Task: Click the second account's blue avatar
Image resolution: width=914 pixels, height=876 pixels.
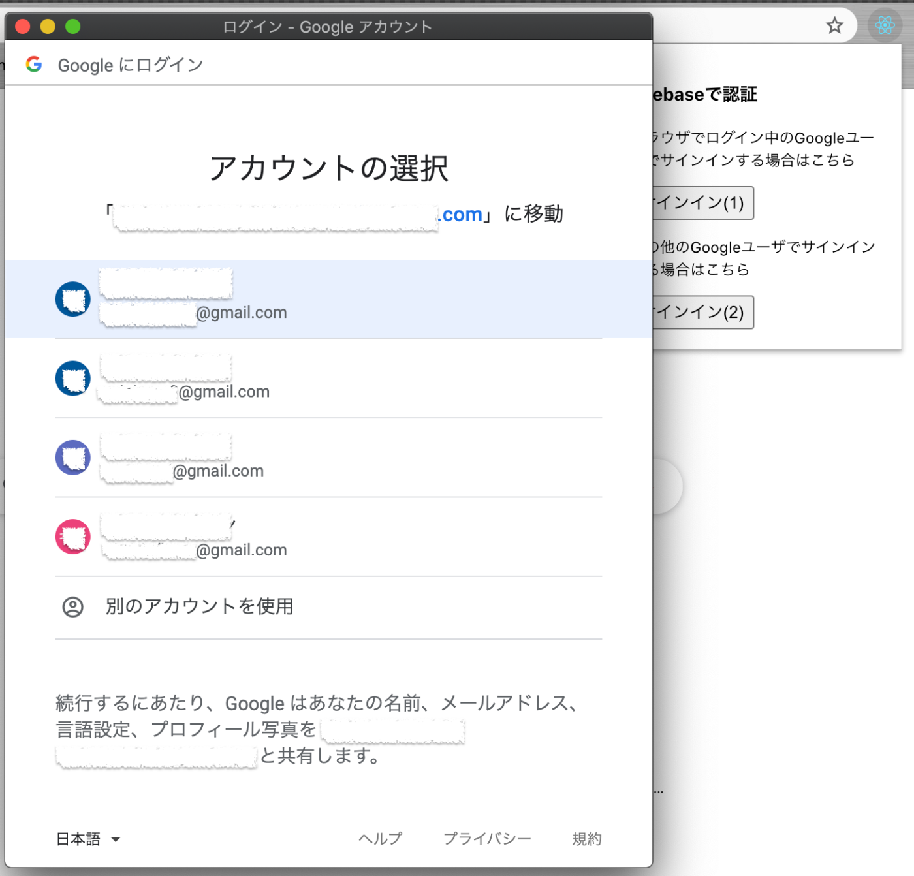Action: (x=73, y=378)
